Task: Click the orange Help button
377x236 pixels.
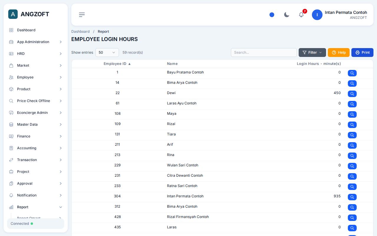Action: click(x=339, y=53)
